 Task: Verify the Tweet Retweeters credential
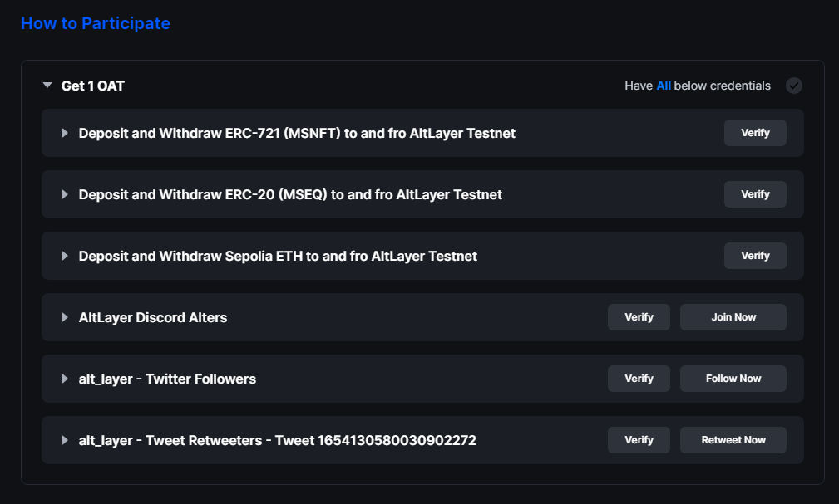pyautogui.click(x=639, y=440)
